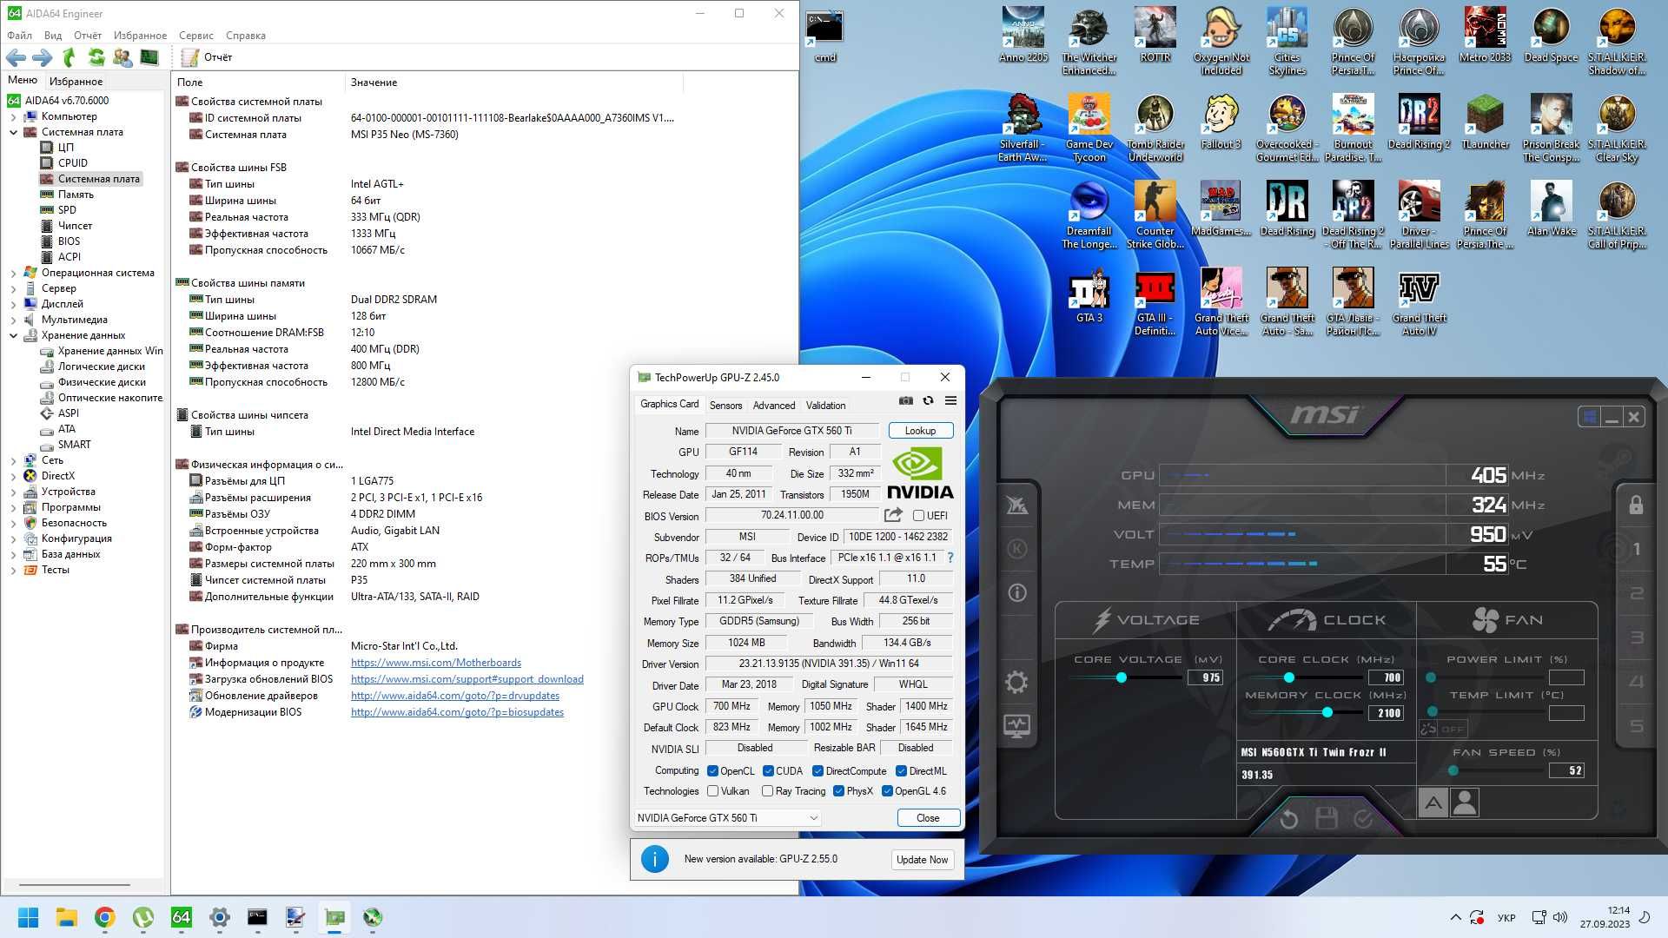Select Afterburner user-defined fan curve icon
Screen dimensions: 1668x938
[x=1465, y=803]
